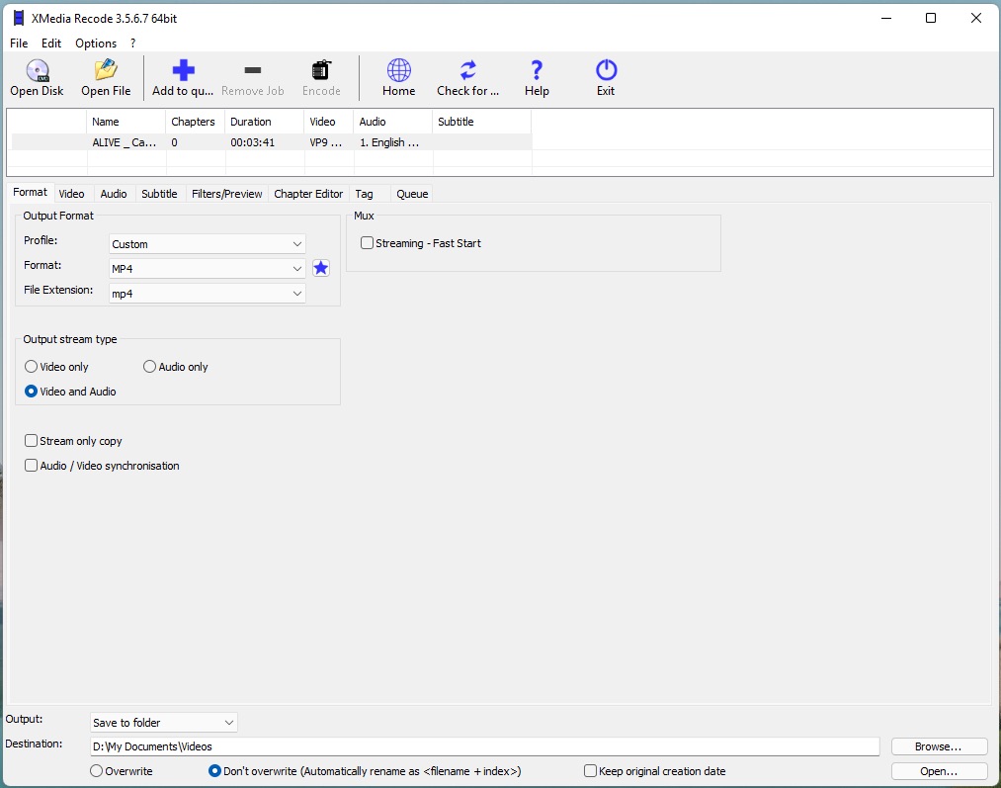Switch to the Filters/Preview tab
Viewport: 1001px width, 788px height.
point(226,194)
